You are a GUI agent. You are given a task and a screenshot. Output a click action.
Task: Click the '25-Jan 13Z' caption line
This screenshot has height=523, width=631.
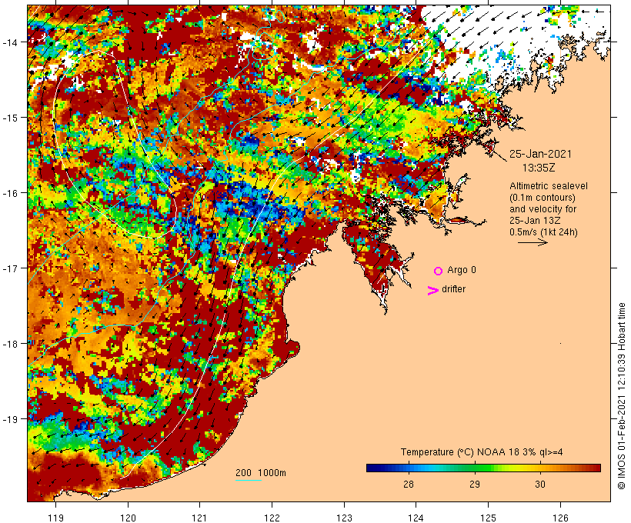536,221
